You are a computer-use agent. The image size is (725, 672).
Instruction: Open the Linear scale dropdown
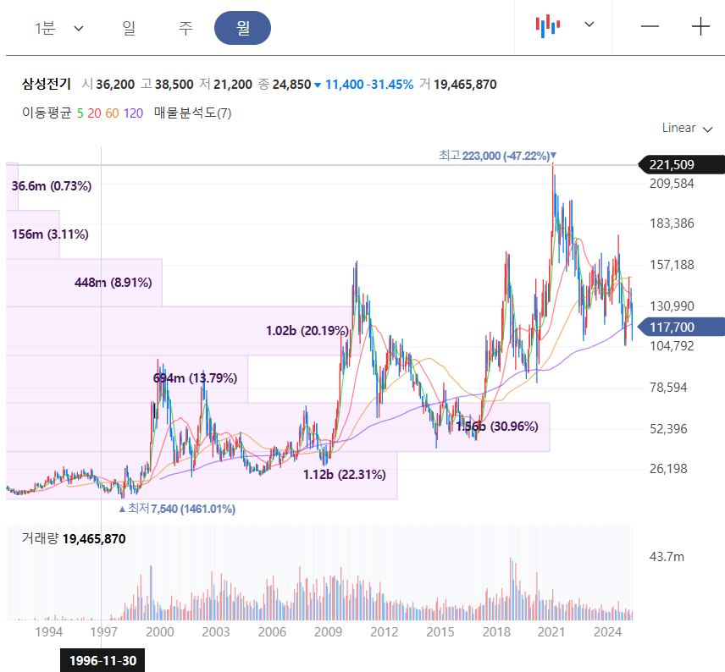click(687, 128)
